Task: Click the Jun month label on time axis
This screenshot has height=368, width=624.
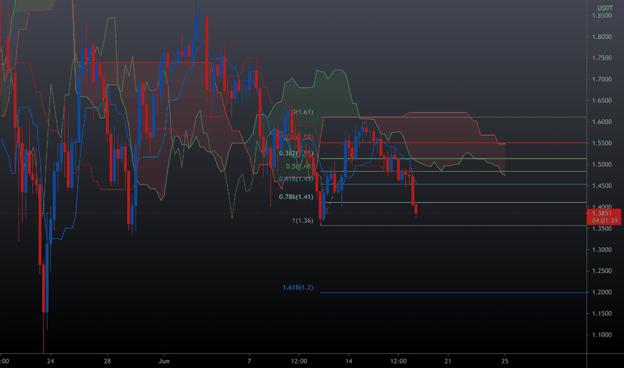Action: [x=164, y=361]
